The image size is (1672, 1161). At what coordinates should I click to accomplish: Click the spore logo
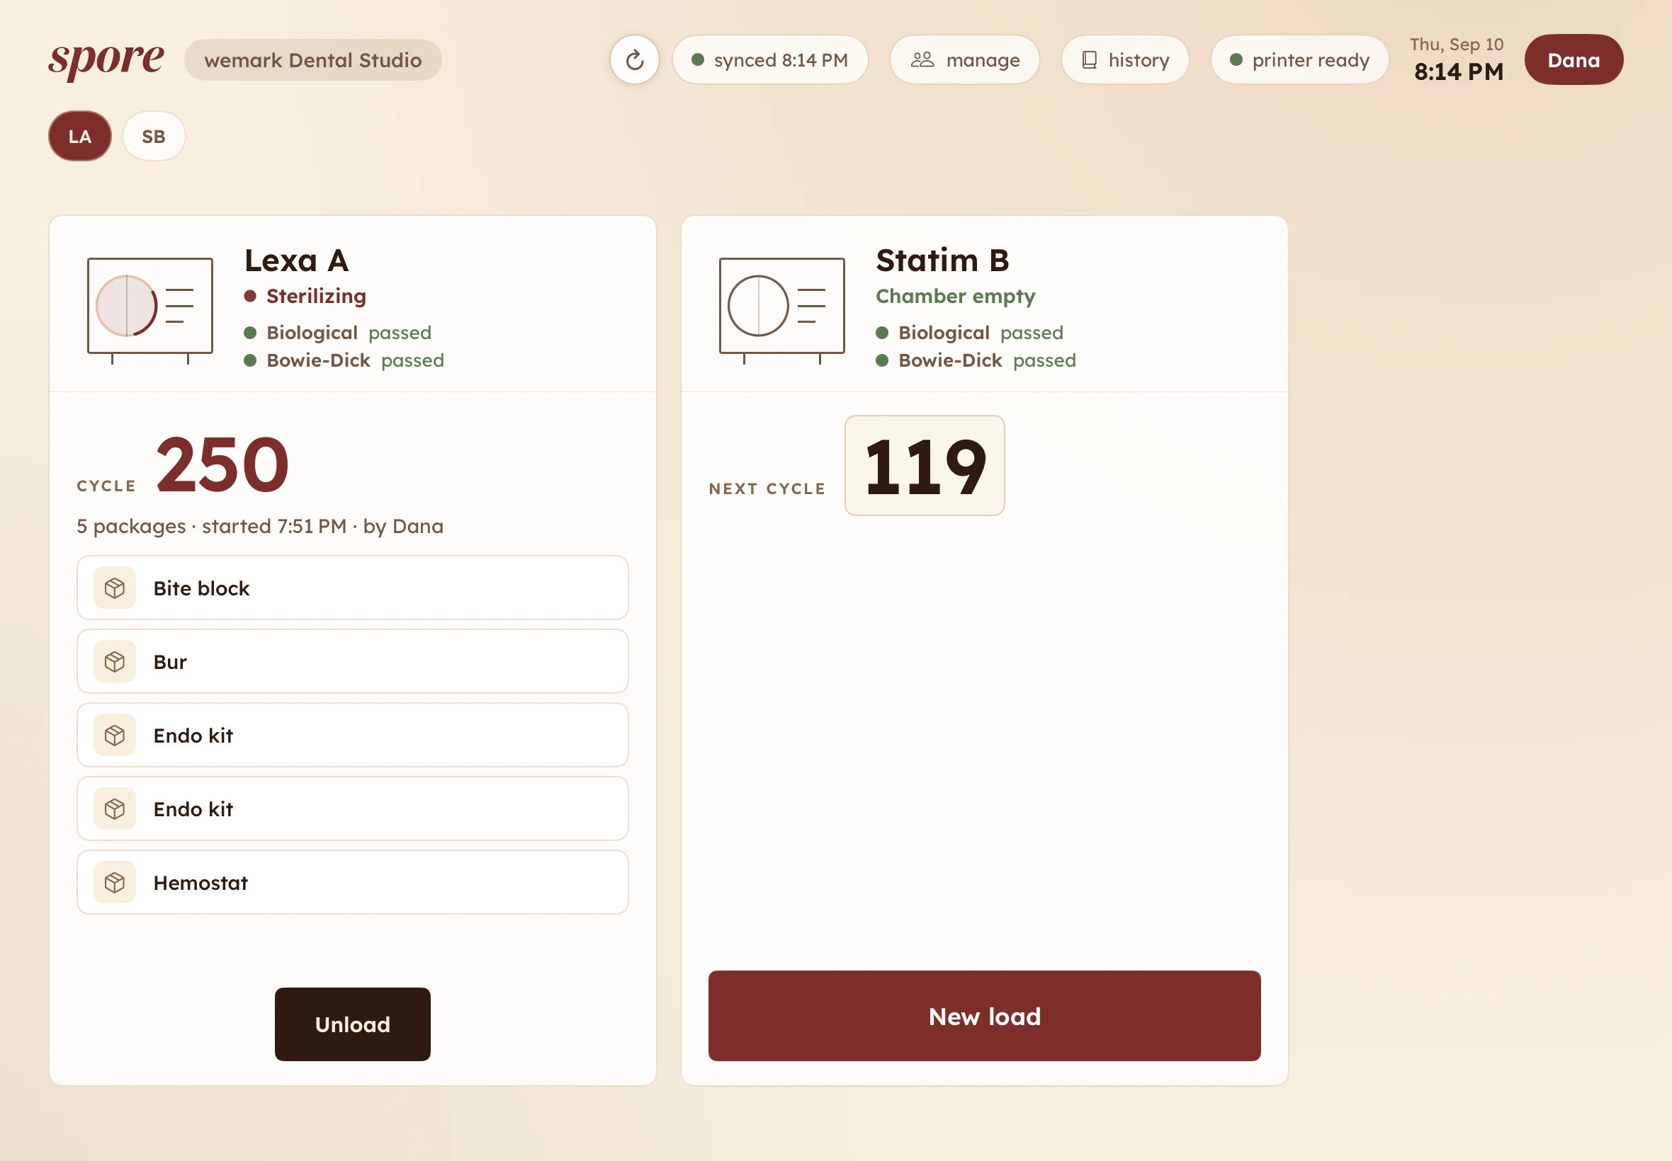pyautogui.click(x=106, y=59)
